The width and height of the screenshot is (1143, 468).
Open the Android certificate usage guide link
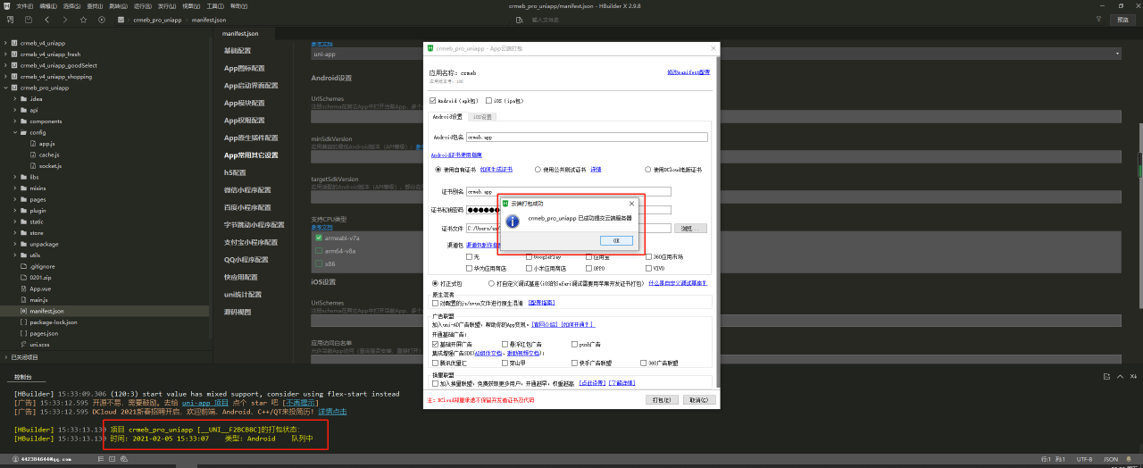(456, 155)
